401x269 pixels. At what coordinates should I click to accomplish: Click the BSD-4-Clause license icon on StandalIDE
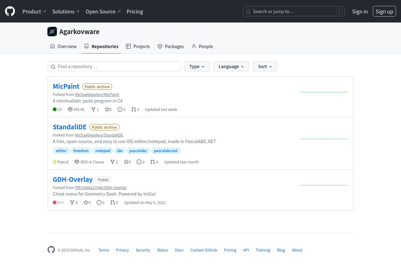pyautogui.click(x=77, y=162)
